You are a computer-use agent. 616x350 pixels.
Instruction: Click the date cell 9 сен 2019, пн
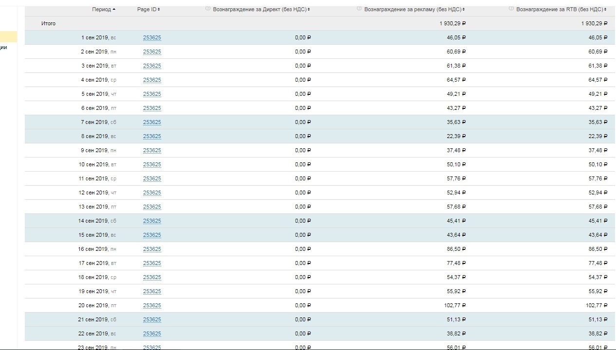point(99,150)
